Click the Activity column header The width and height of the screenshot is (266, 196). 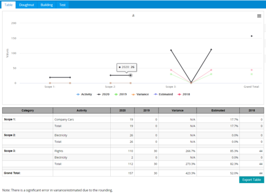click(x=81, y=110)
